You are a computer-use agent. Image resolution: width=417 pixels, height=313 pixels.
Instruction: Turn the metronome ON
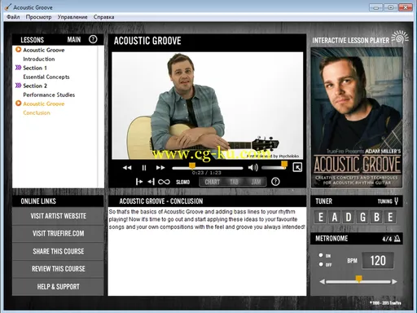[x=321, y=255]
